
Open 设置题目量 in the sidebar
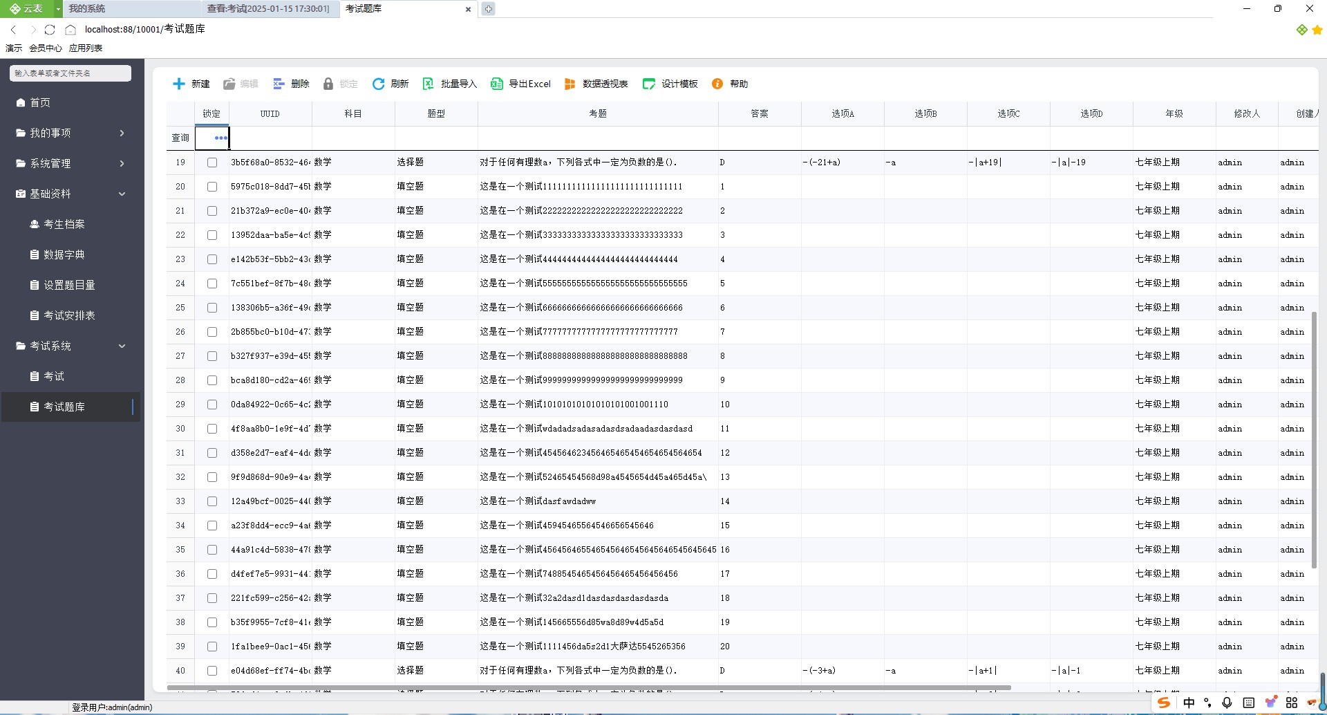point(72,285)
